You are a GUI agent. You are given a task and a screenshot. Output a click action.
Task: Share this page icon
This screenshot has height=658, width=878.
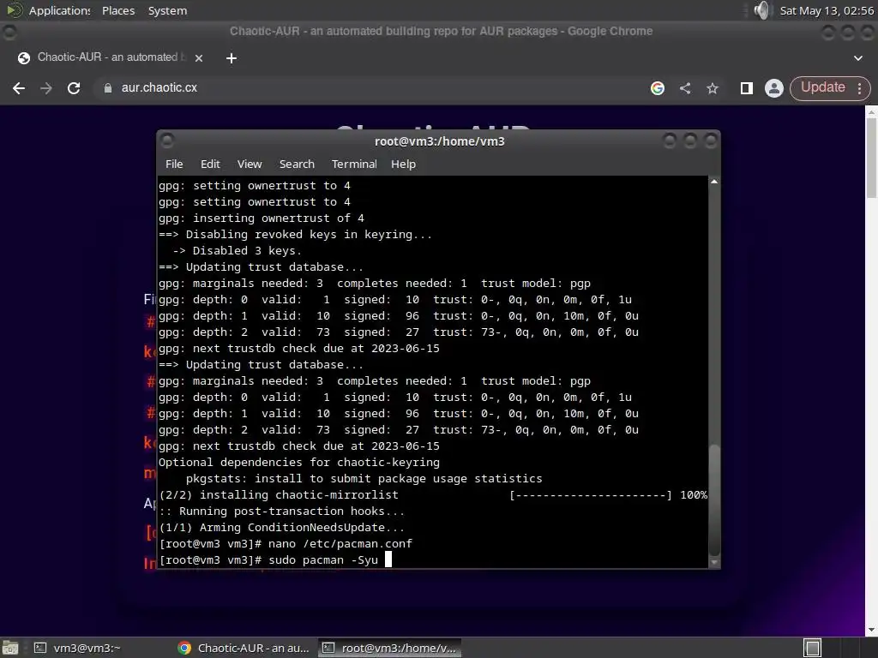click(x=685, y=88)
